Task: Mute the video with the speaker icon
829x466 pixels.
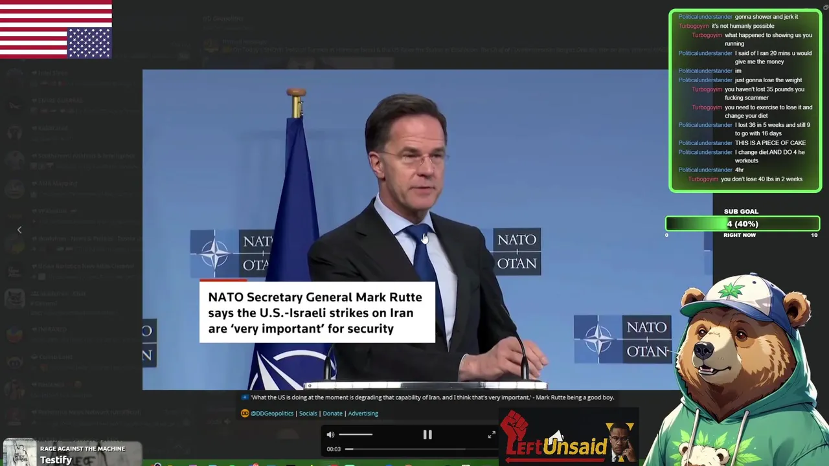Action: pos(330,435)
